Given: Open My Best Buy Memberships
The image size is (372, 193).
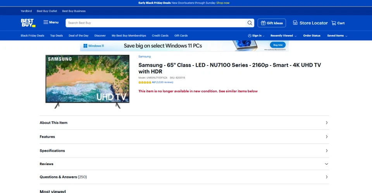Looking at the screenshot, I should click(129, 36).
